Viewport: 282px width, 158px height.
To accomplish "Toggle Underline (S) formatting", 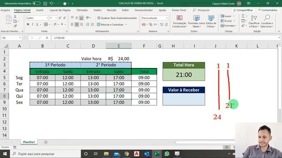I will tap(37, 25).
